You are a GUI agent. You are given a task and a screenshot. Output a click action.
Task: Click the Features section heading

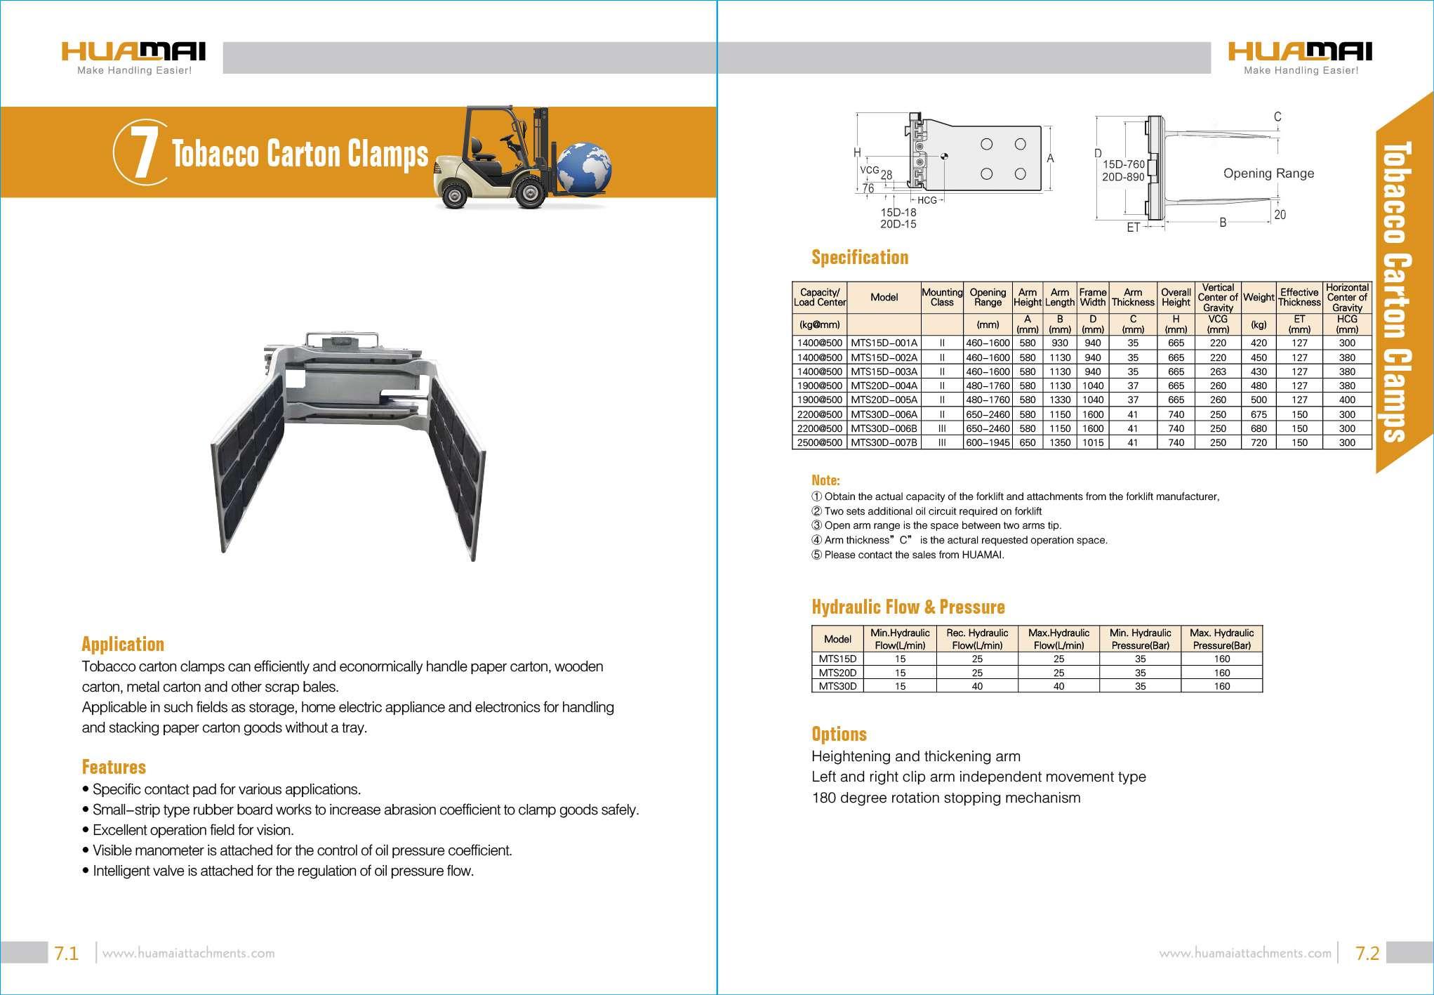(114, 767)
